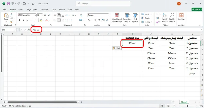204x108 pixels.
Task: Expand the formula bar chevron
Action: [201, 30]
